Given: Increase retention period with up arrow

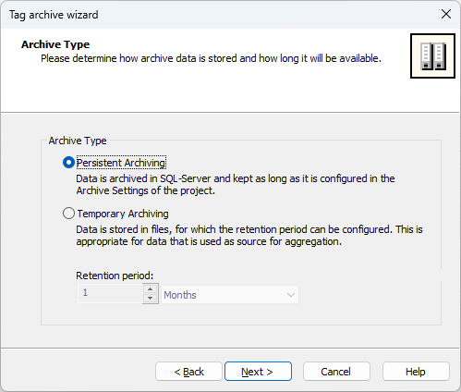Looking at the screenshot, I should tap(150, 289).
